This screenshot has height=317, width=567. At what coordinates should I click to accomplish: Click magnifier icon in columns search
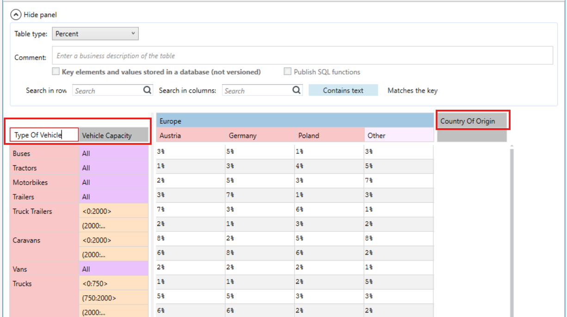(x=296, y=90)
